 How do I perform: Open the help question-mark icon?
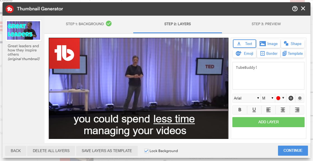click(x=295, y=9)
